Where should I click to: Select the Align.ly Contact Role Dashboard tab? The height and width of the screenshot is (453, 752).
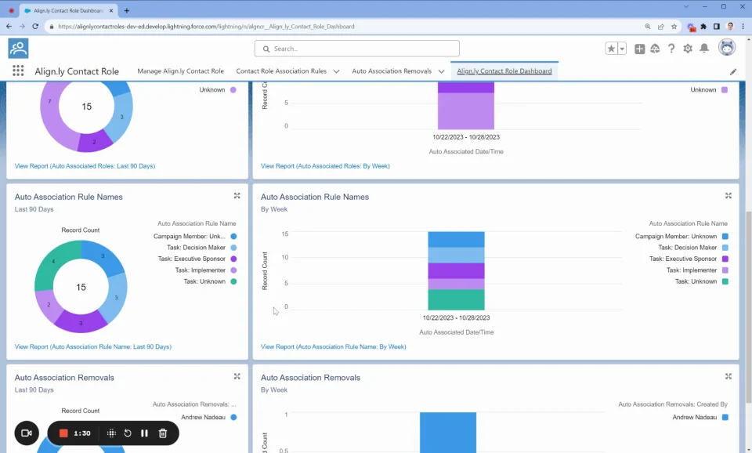tap(504, 71)
